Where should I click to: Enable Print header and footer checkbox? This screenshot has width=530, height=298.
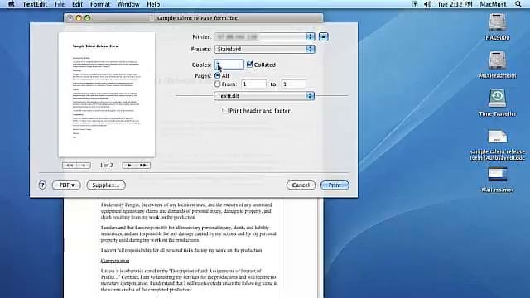coord(225,110)
